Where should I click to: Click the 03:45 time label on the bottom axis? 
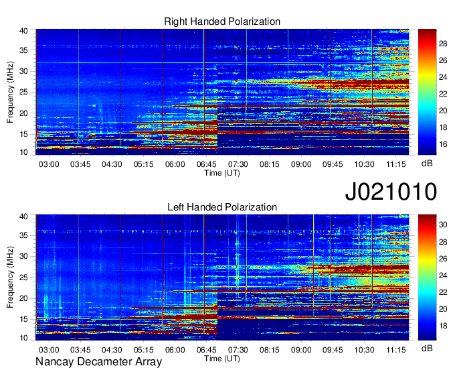[80, 350]
